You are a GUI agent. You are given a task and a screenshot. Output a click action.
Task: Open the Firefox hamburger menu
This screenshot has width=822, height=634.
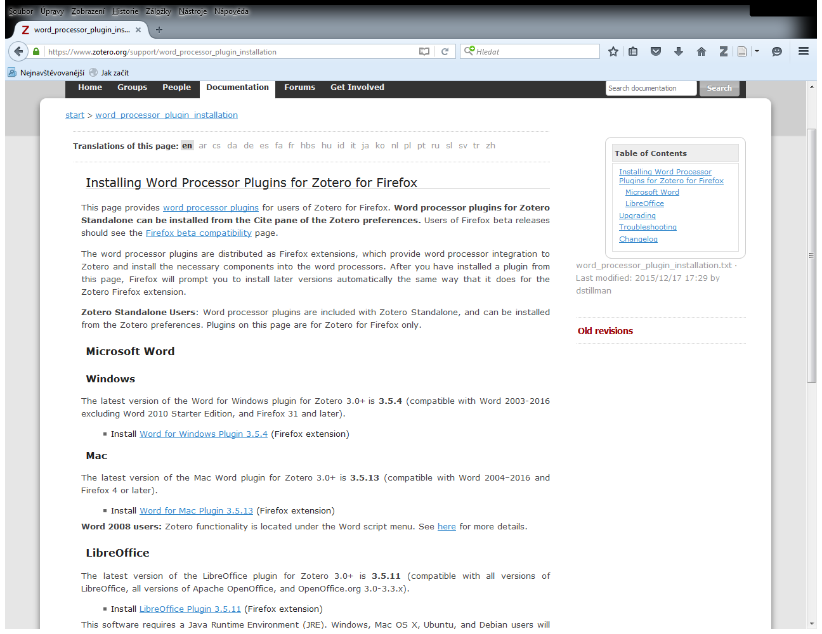pos(804,52)
